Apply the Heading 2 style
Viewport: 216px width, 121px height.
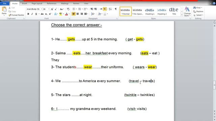162,11
